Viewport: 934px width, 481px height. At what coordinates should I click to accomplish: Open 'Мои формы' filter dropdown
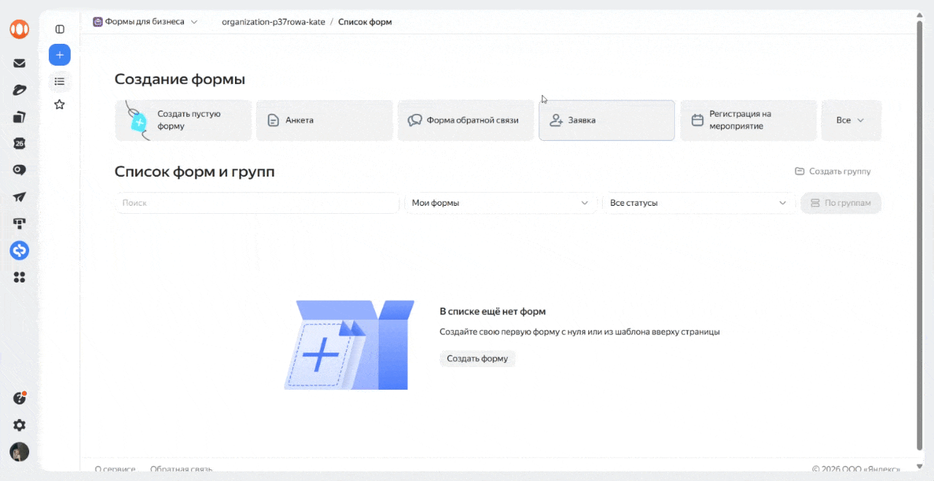[501, 203]
